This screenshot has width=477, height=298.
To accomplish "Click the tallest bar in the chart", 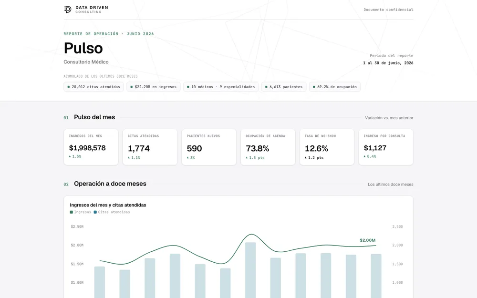I will [x=250, y=270].
